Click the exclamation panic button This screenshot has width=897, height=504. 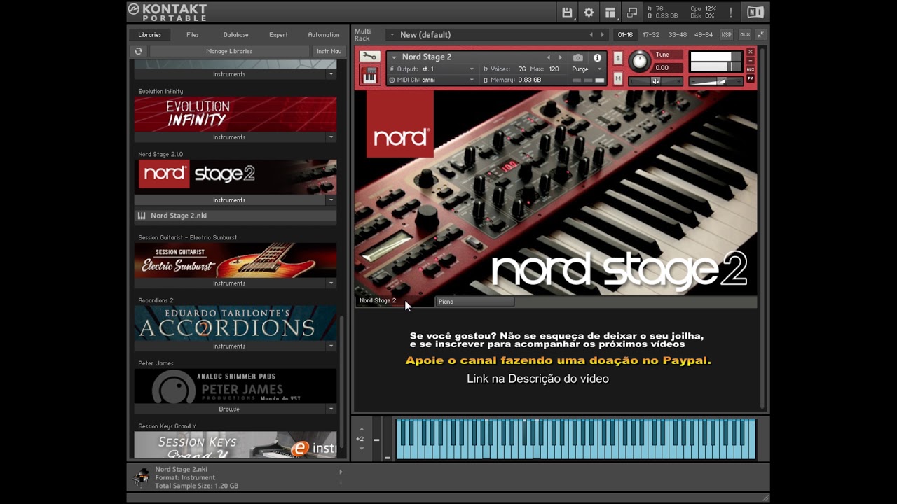pyautogui.click(x=731, y=13)
